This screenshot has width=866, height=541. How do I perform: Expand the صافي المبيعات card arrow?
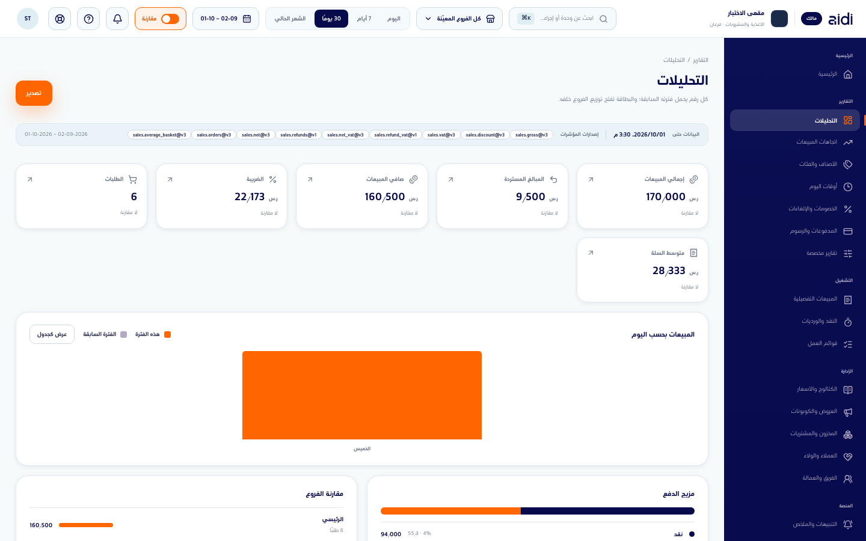pyautogui.click(x=310, y=179)
